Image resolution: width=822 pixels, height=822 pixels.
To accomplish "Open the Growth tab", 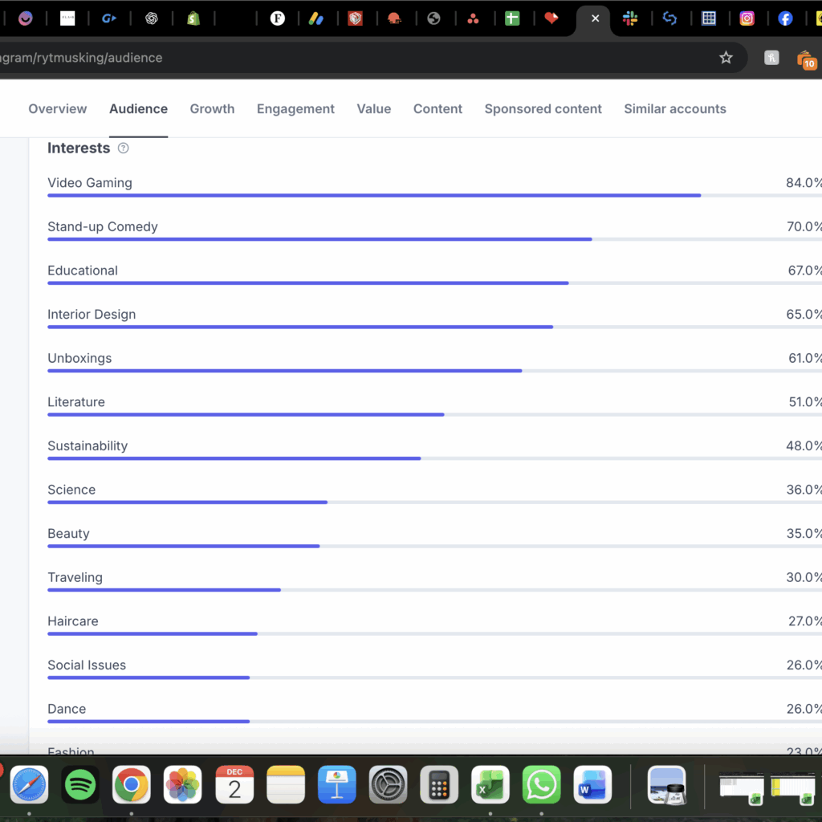I will tap(212, 109).
